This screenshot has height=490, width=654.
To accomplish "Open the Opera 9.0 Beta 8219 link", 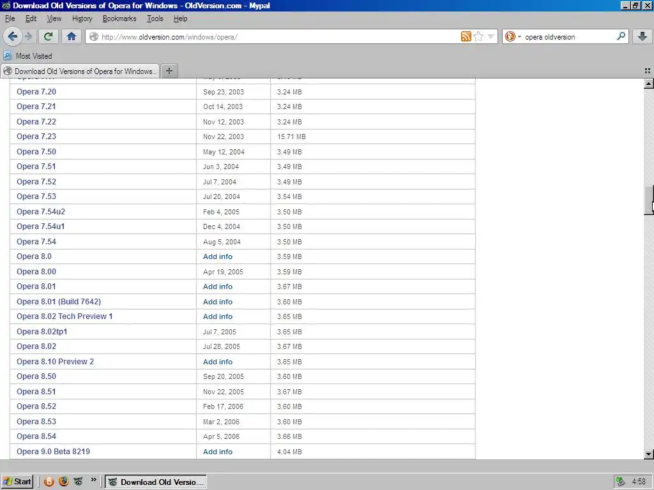I will 54,451.
